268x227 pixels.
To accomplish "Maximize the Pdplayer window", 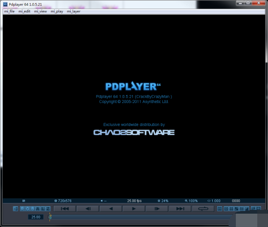I will (x=248, y=3).
